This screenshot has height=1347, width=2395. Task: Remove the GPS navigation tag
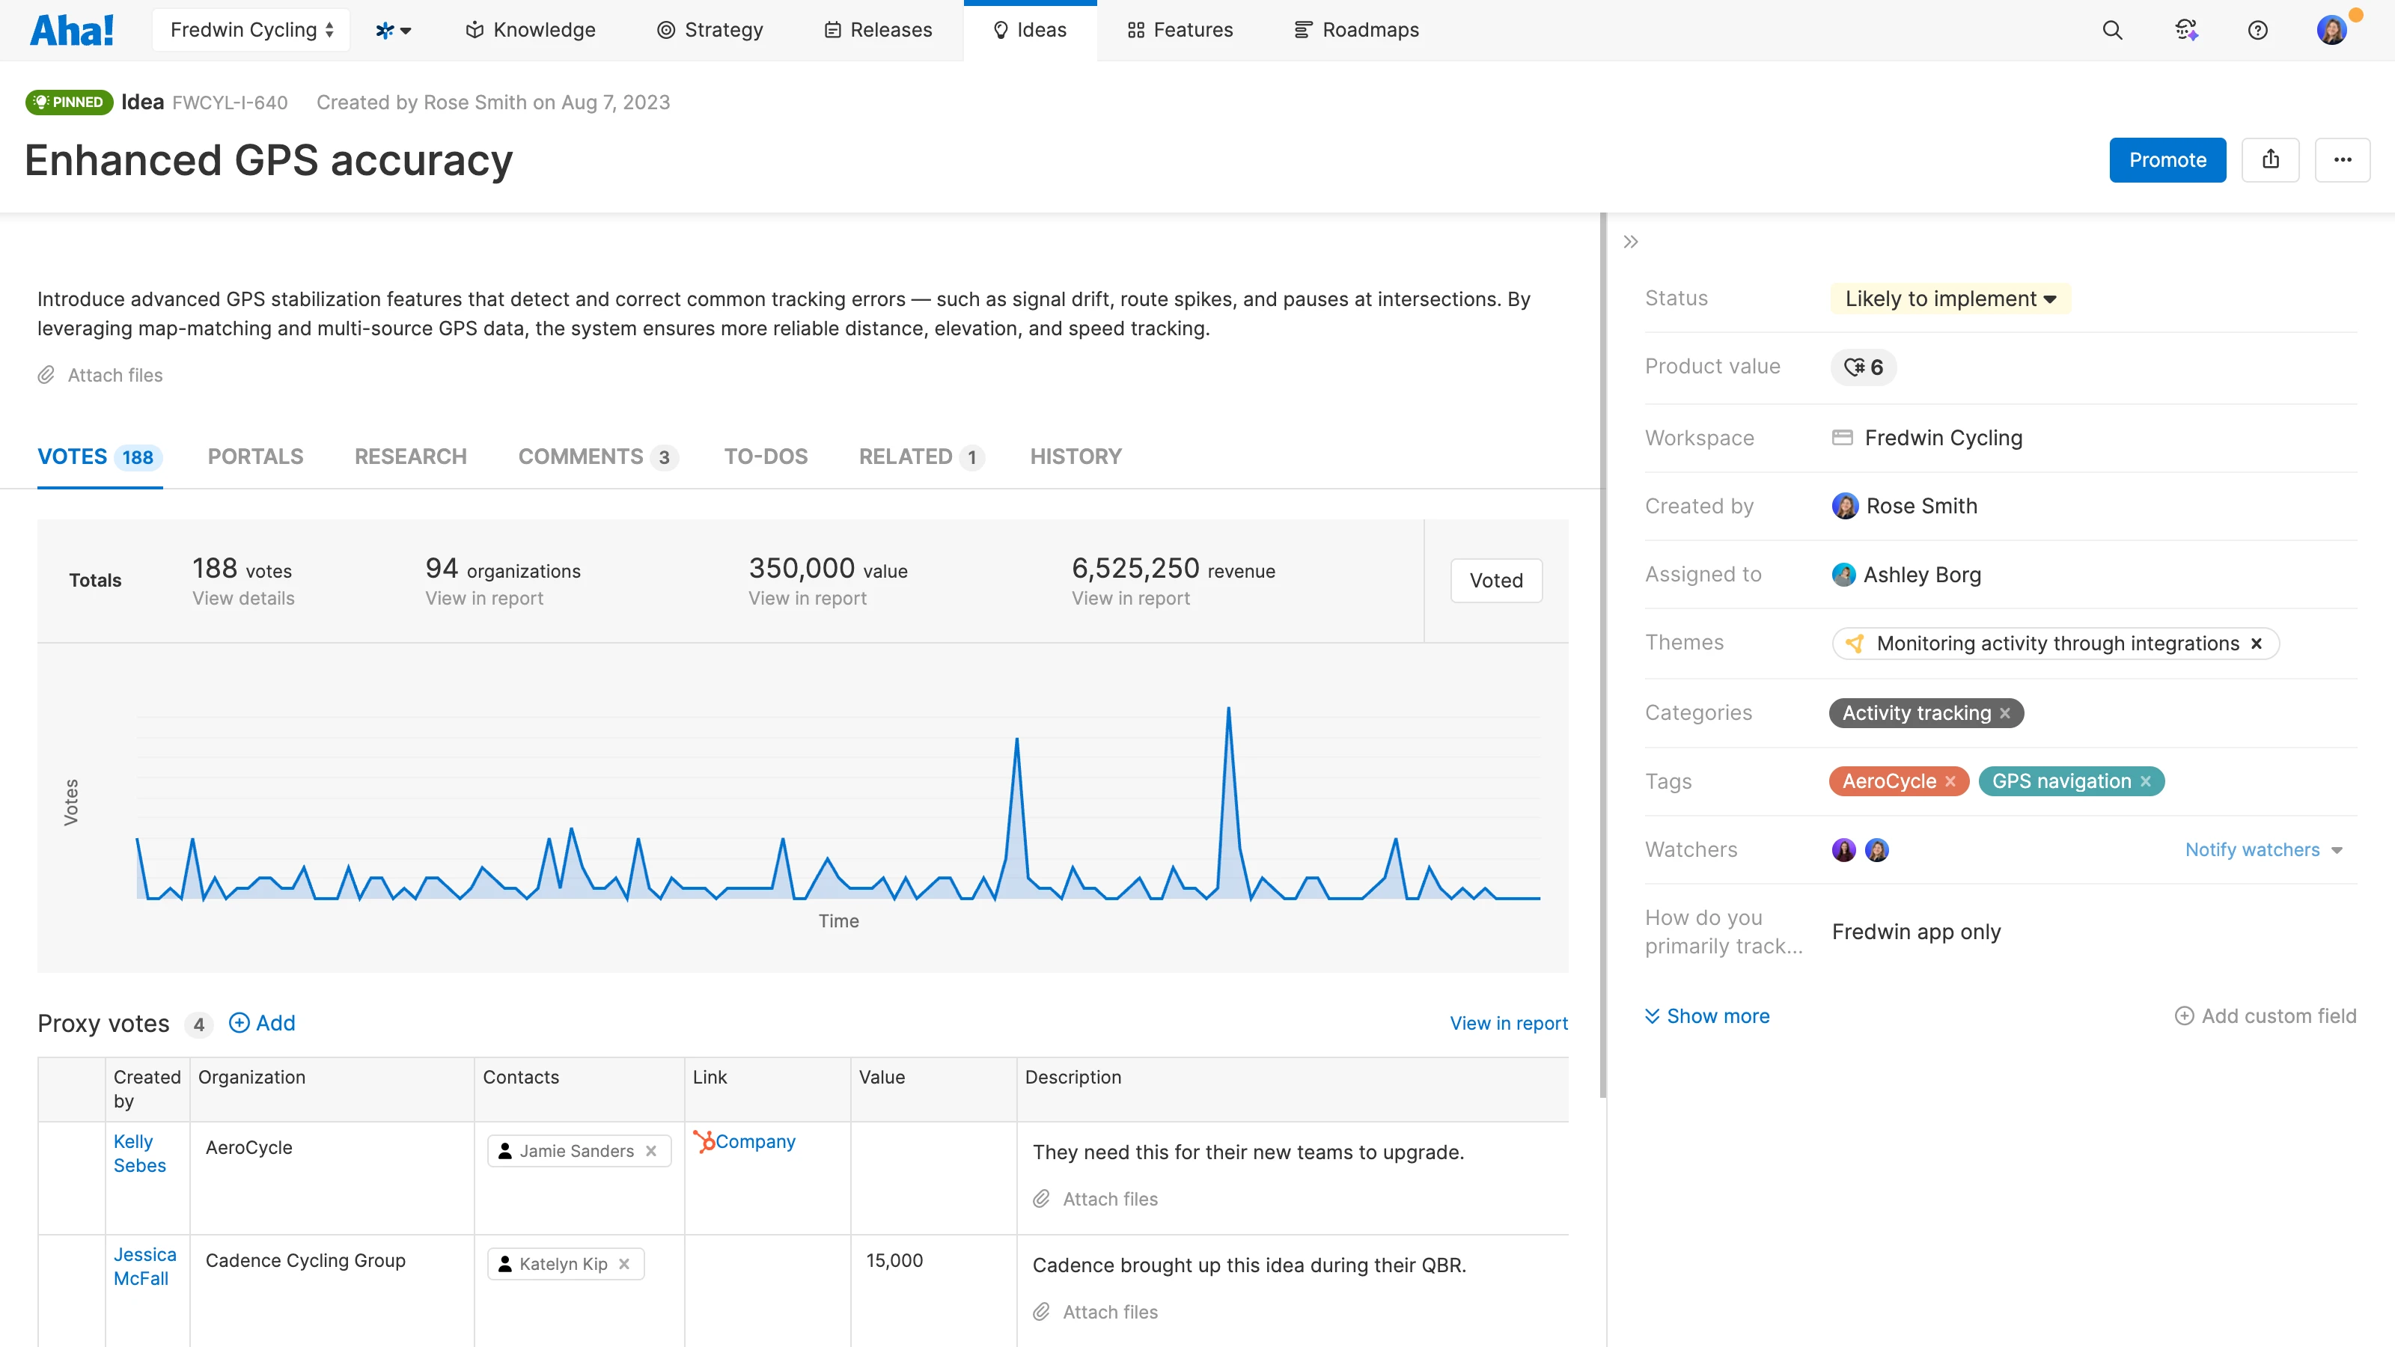[x=2146, y=781]
